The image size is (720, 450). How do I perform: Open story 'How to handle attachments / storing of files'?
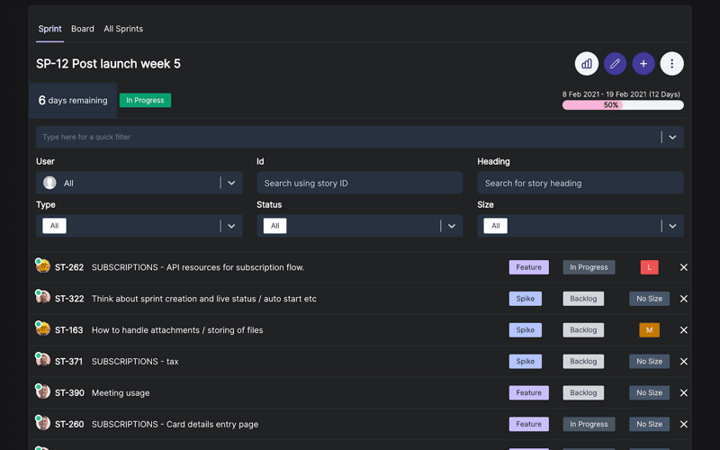pyautogui.click(x=177, y=330)
